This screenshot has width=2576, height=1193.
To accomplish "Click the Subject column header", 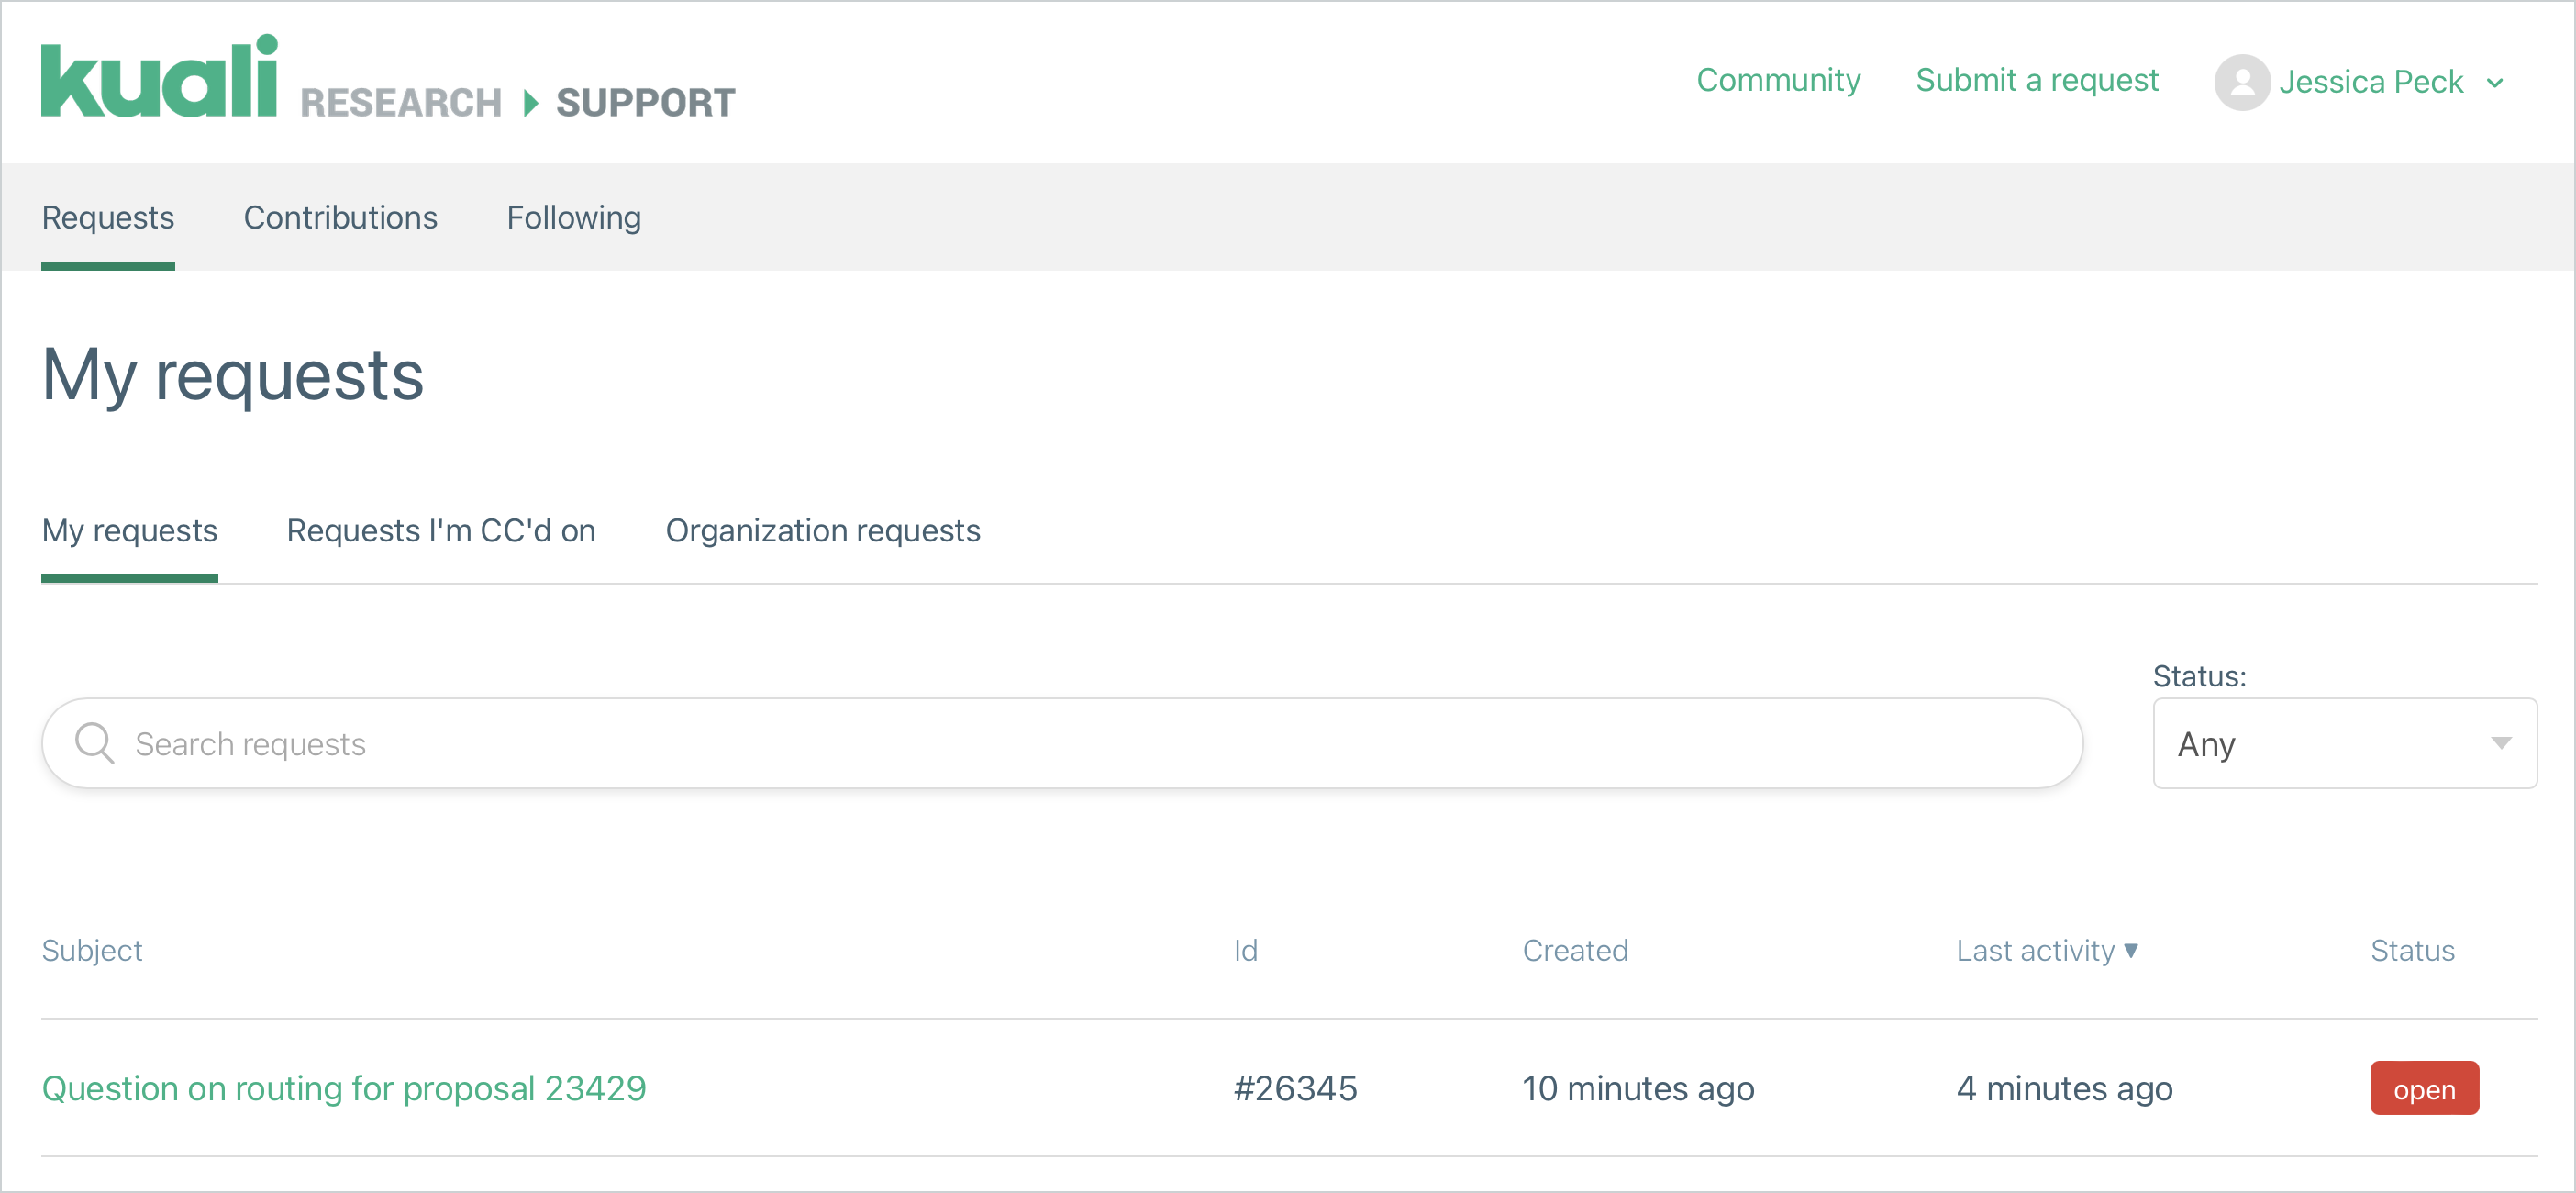I will [92, 951].
